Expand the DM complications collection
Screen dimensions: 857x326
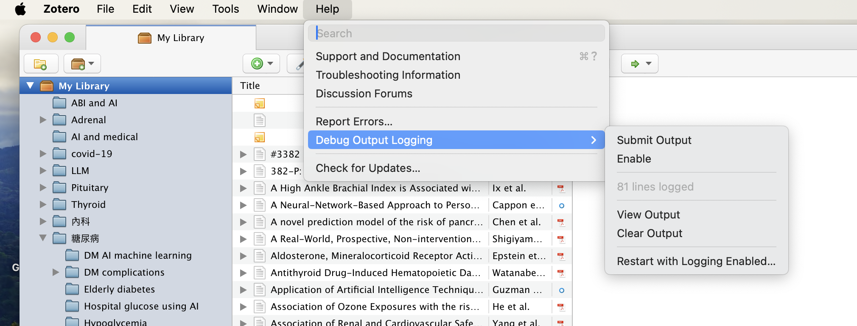coord(56,272)
